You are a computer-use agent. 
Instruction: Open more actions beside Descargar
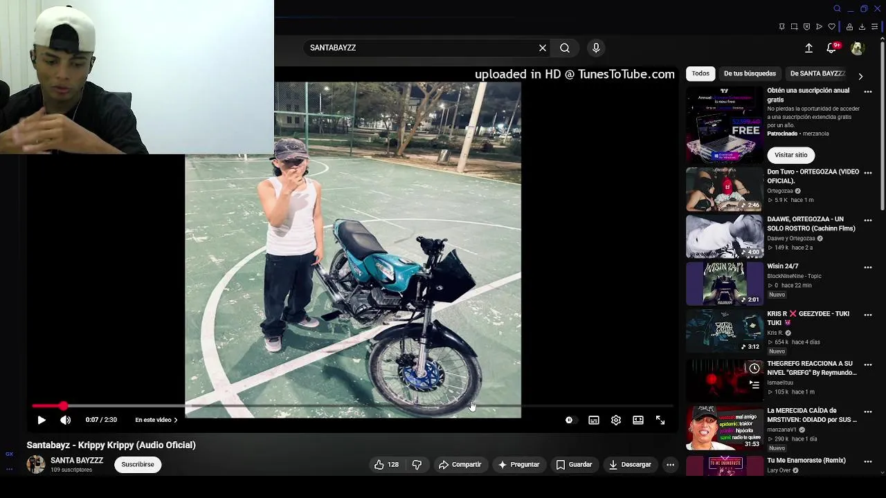pos(670,465)
